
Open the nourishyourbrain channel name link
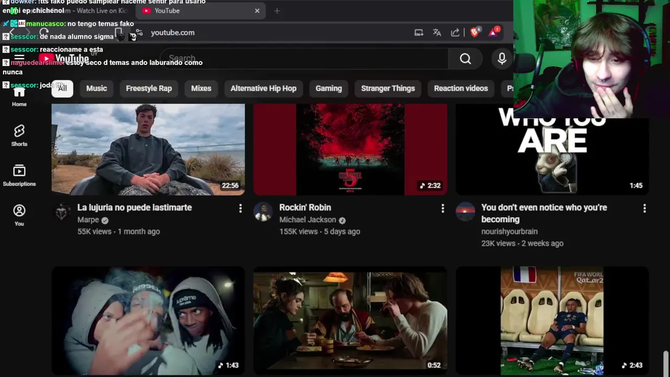click(509, 231)
